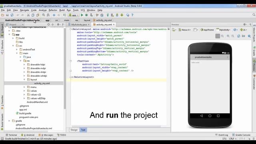
Task: Click the Save All toolbar icon
Action: [7, 15]
